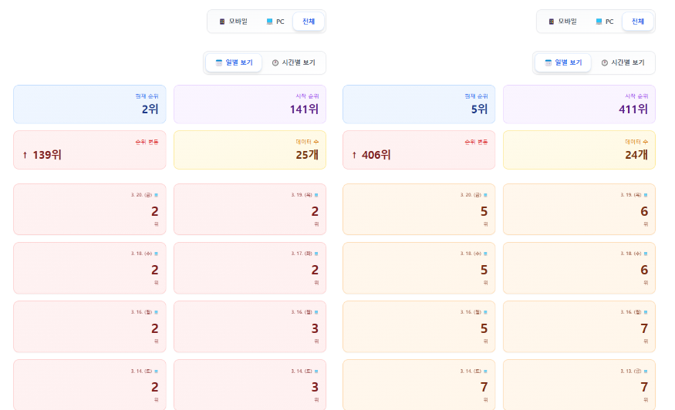Screen dimensions: 675x410
Task: Select the 전체 tab in the right 5위 panel
Action: (x=637, y=22)
